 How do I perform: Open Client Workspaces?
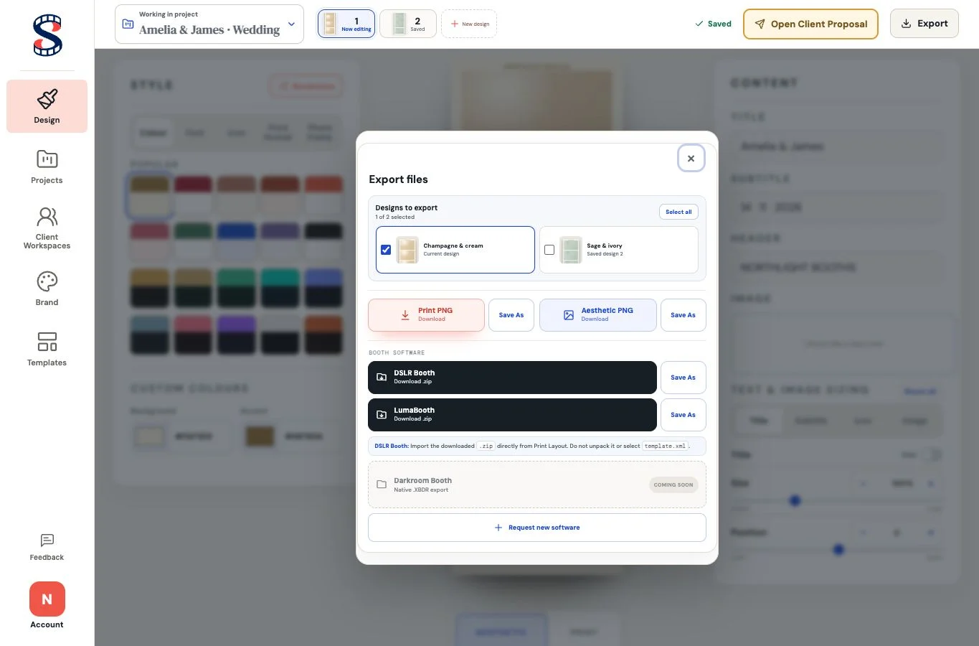[x=47, y=228]
